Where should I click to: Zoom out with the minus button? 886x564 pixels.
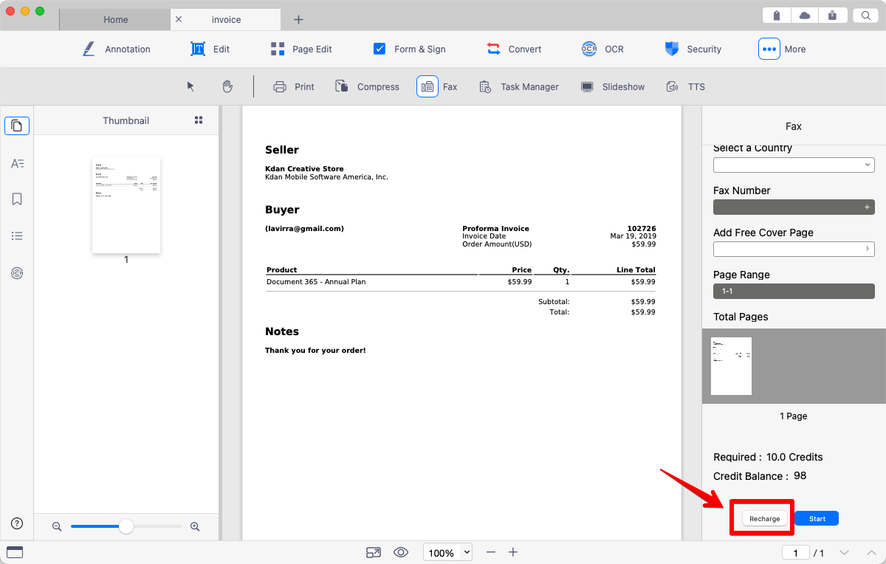(x=490, y=552)
